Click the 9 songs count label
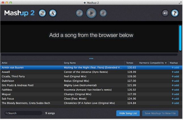183x120 pixels. tap(50, 113)
